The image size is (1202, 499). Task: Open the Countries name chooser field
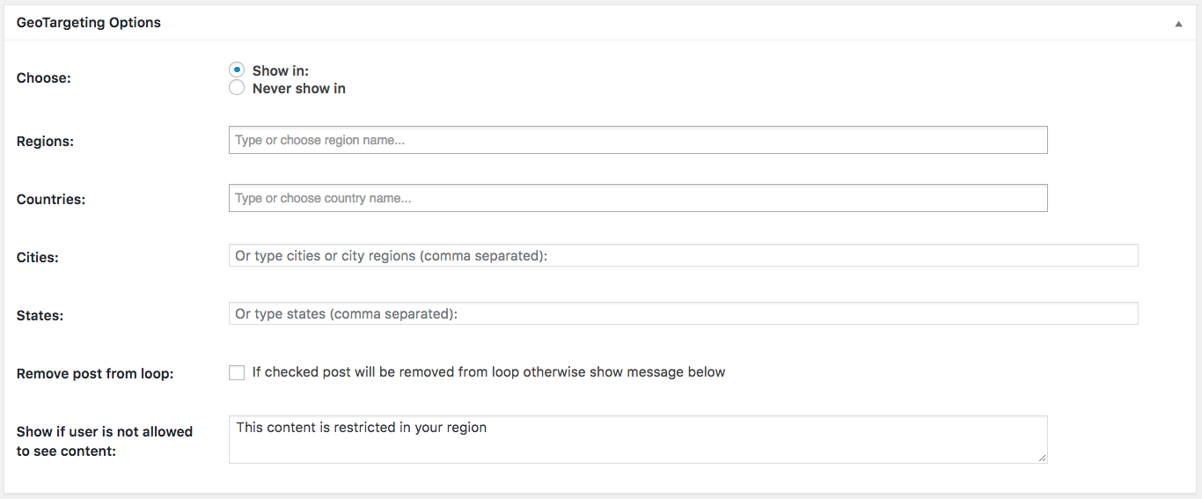click(637, 198)
